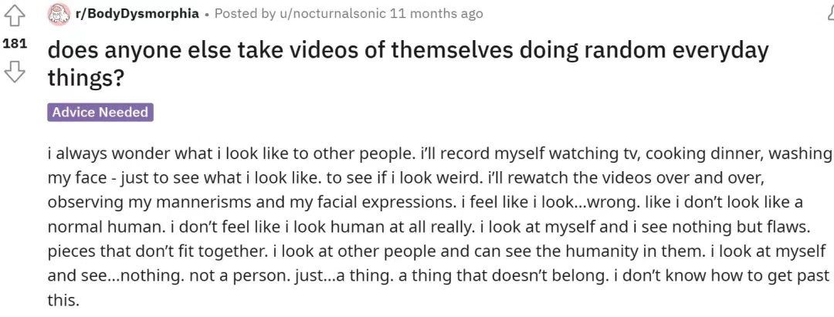Open the post title about taking videos
The height and width of the screenshot is (317, 834).
[408, 63]
